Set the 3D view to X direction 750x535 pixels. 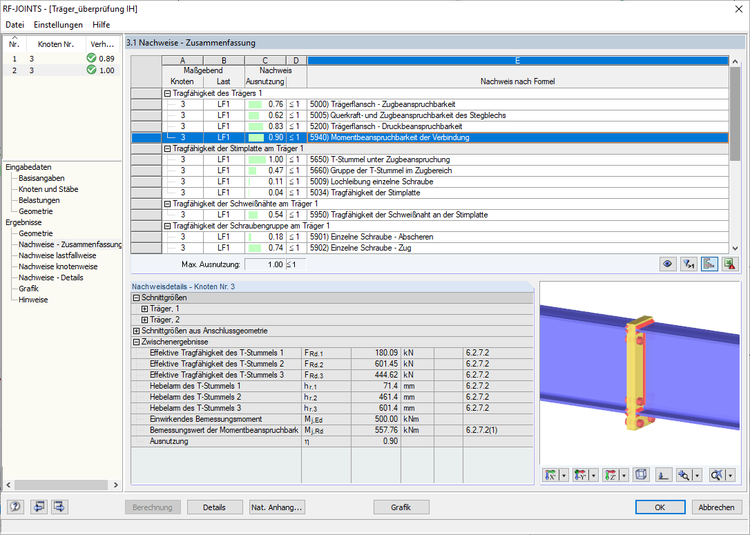(x=551, y=474)
